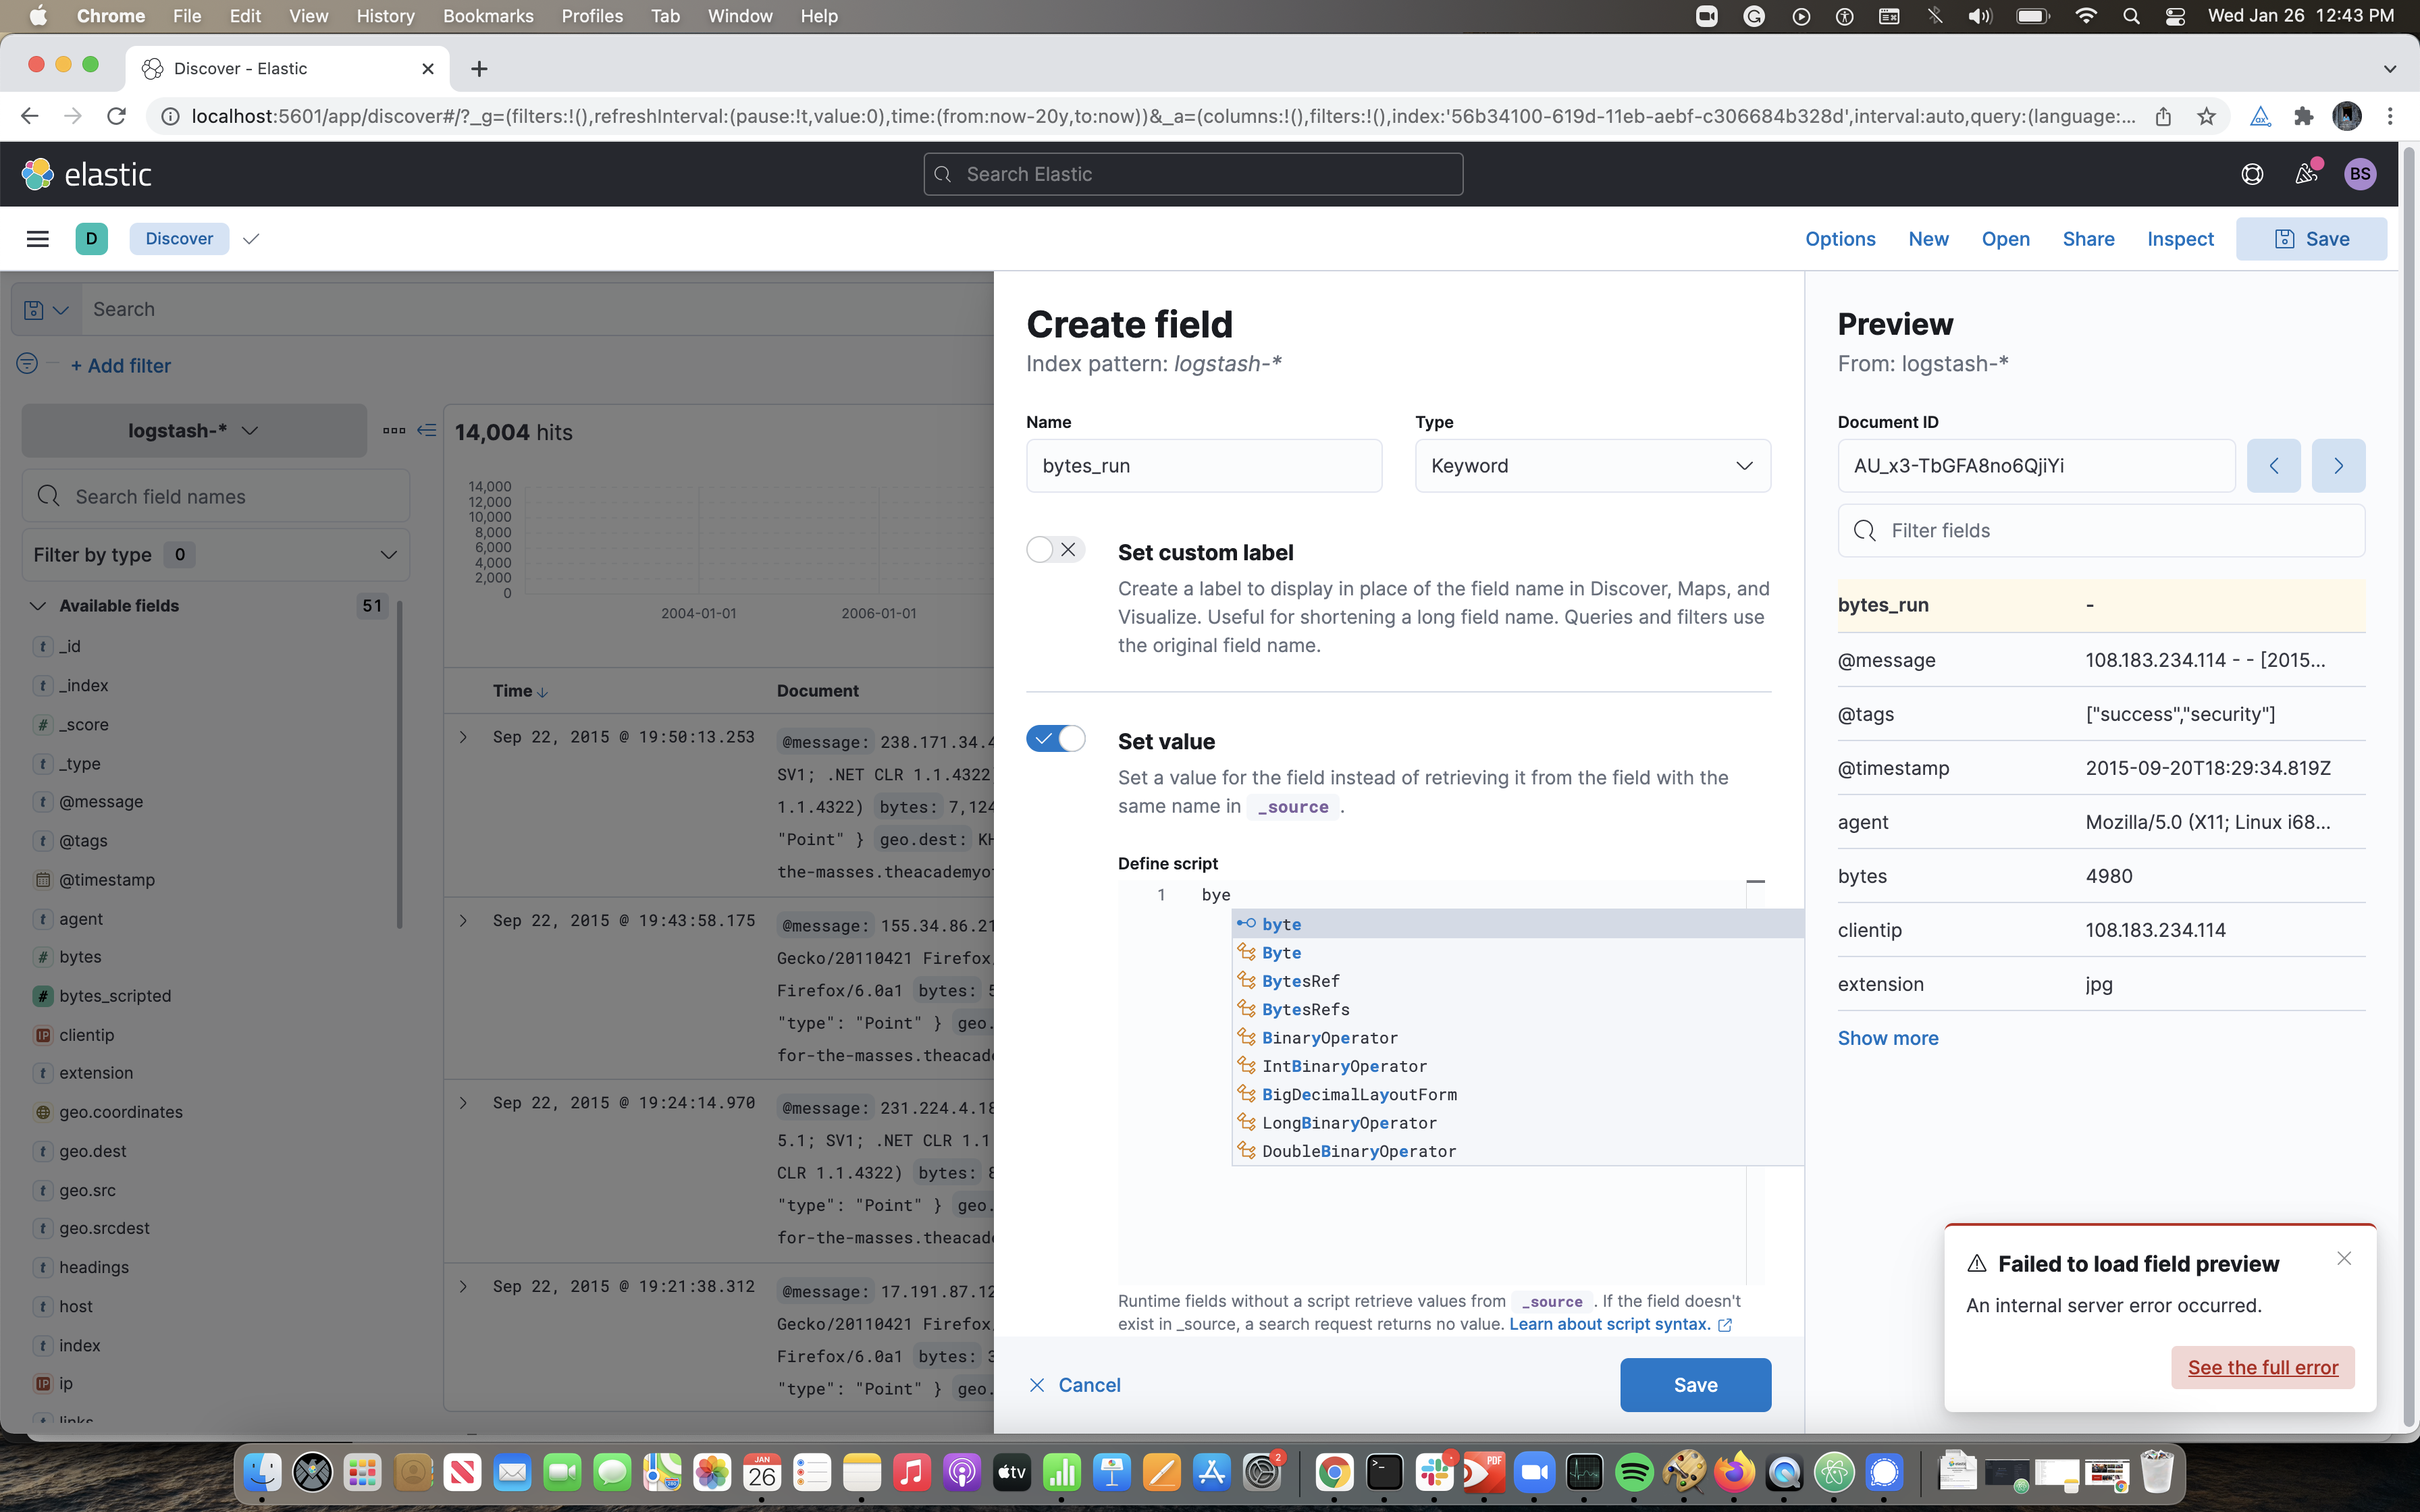Select the BytesRef autocomplete suggestion
This screenshot has height=1512, width=2420.
1517,981
